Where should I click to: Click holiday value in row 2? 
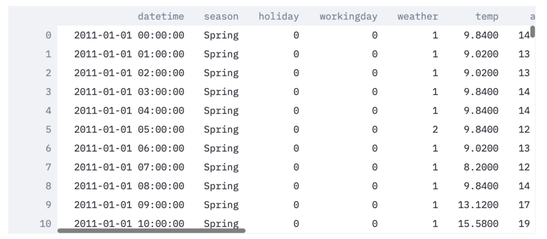(296, 73)
